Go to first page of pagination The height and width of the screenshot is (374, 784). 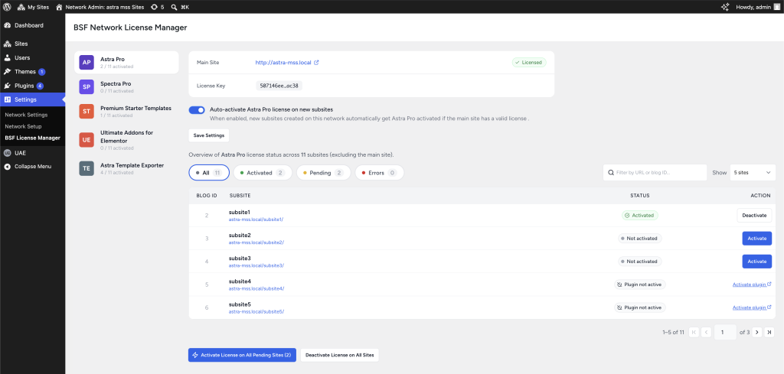click(694, 332)
